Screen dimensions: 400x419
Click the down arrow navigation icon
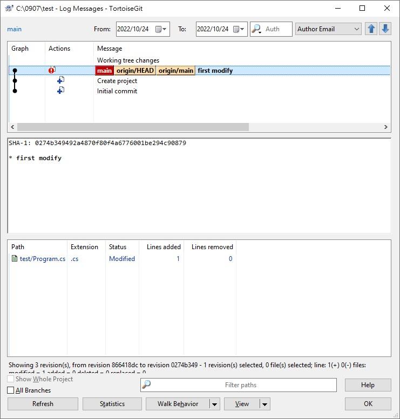point(385,29)
